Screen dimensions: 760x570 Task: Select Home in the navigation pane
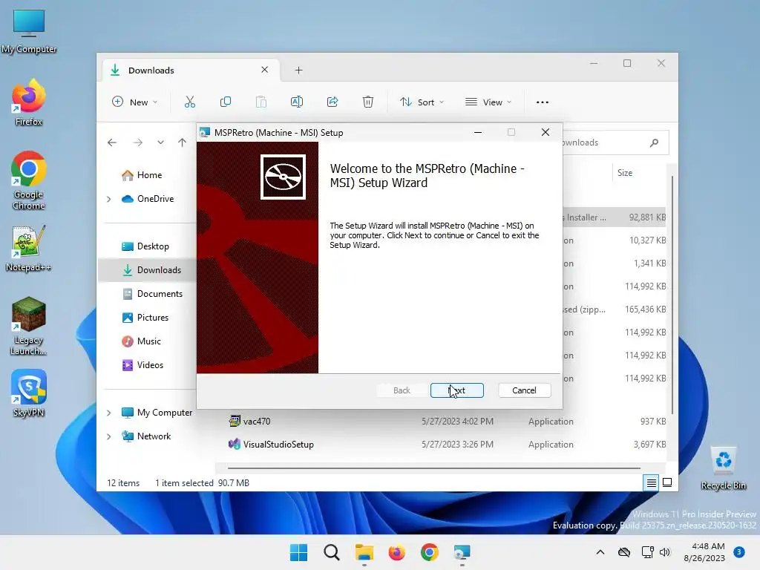coord(142,175)
